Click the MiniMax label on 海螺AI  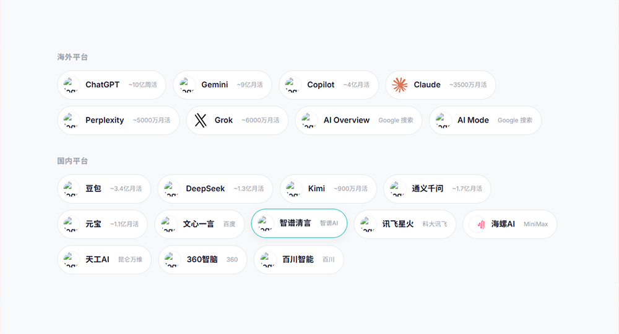pyautogui.click(x=535, y=224)
